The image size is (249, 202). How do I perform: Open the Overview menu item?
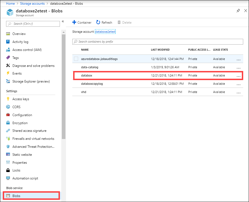point(19,34)
